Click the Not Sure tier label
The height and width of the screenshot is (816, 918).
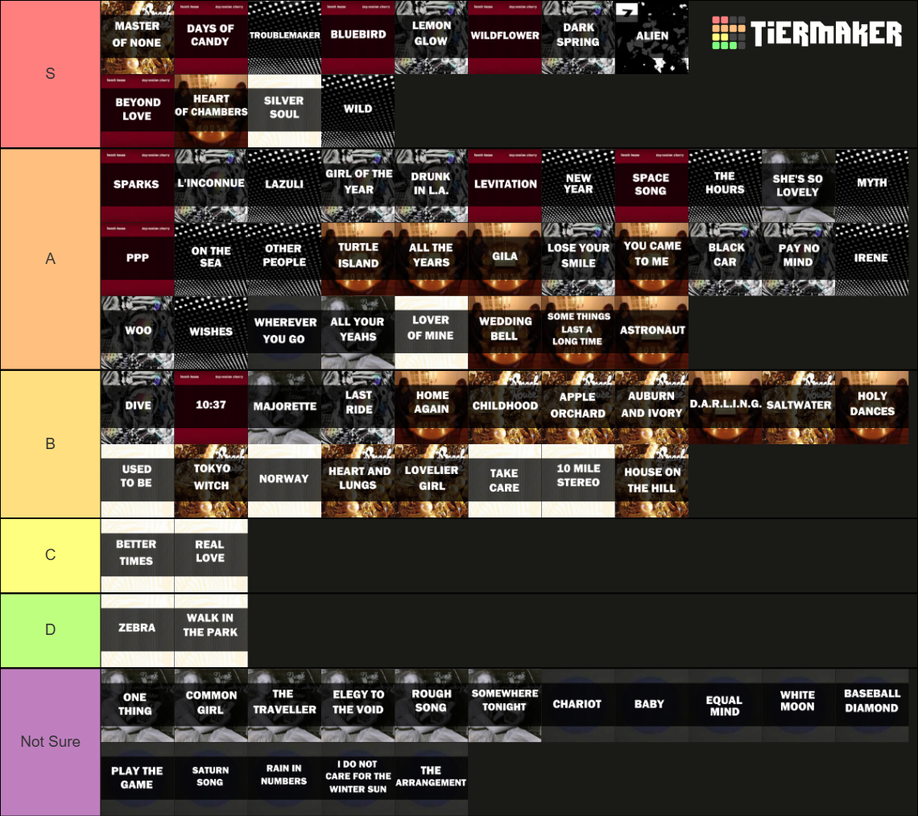[x=51, y=742]
